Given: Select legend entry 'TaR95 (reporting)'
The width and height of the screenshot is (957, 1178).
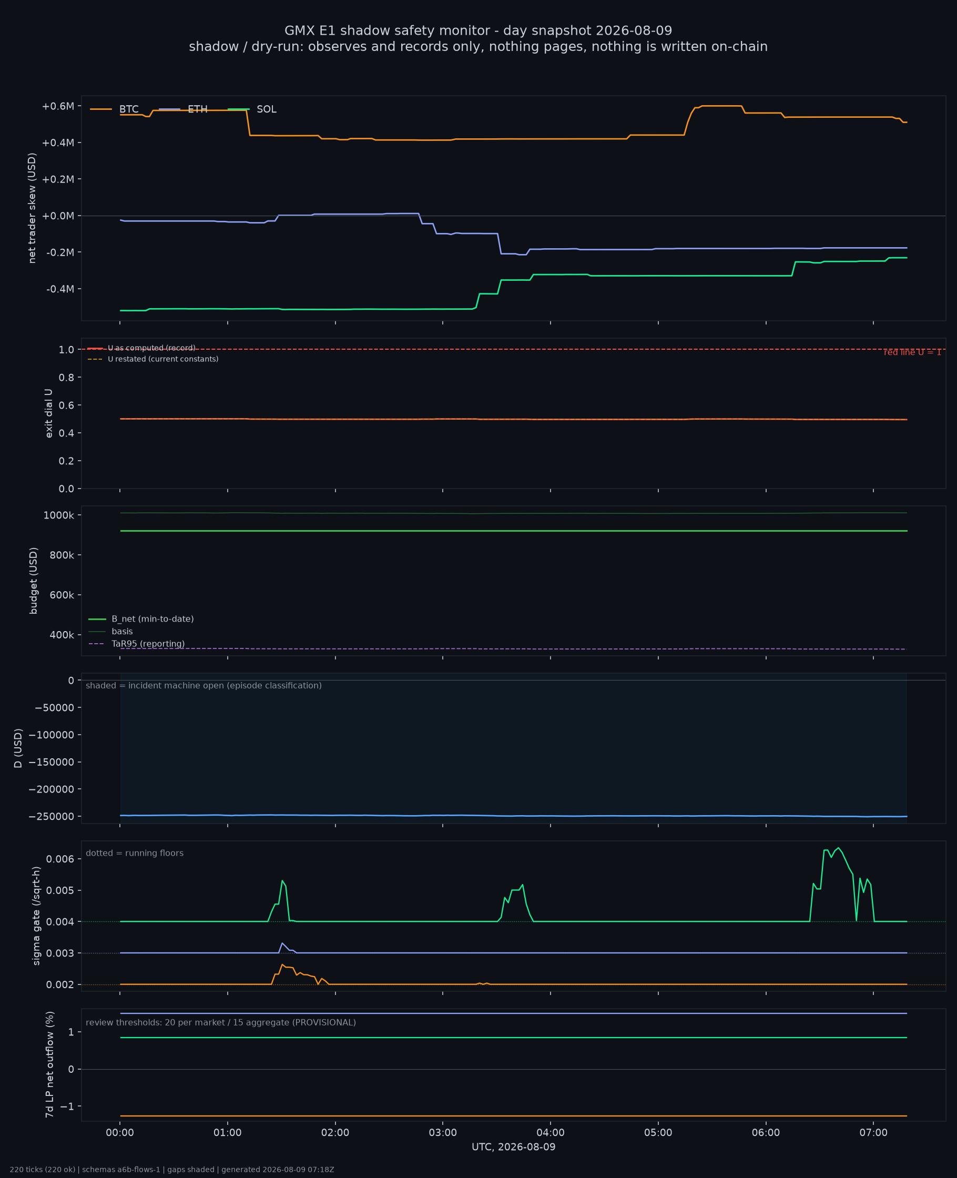Looking at the screenshot, I should (x=148, y=644).
